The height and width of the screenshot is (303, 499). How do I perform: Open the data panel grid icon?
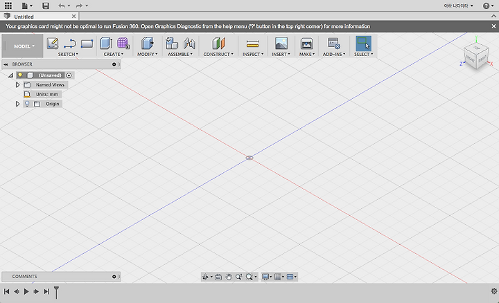click(x=8, y=6)
